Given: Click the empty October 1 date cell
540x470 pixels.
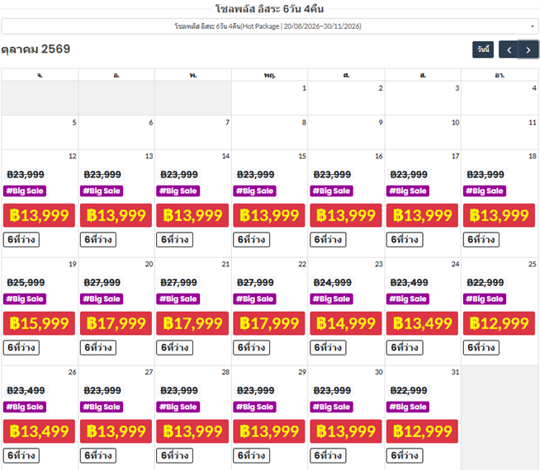Looking at the screenshot, I should (x=269, y=97).
